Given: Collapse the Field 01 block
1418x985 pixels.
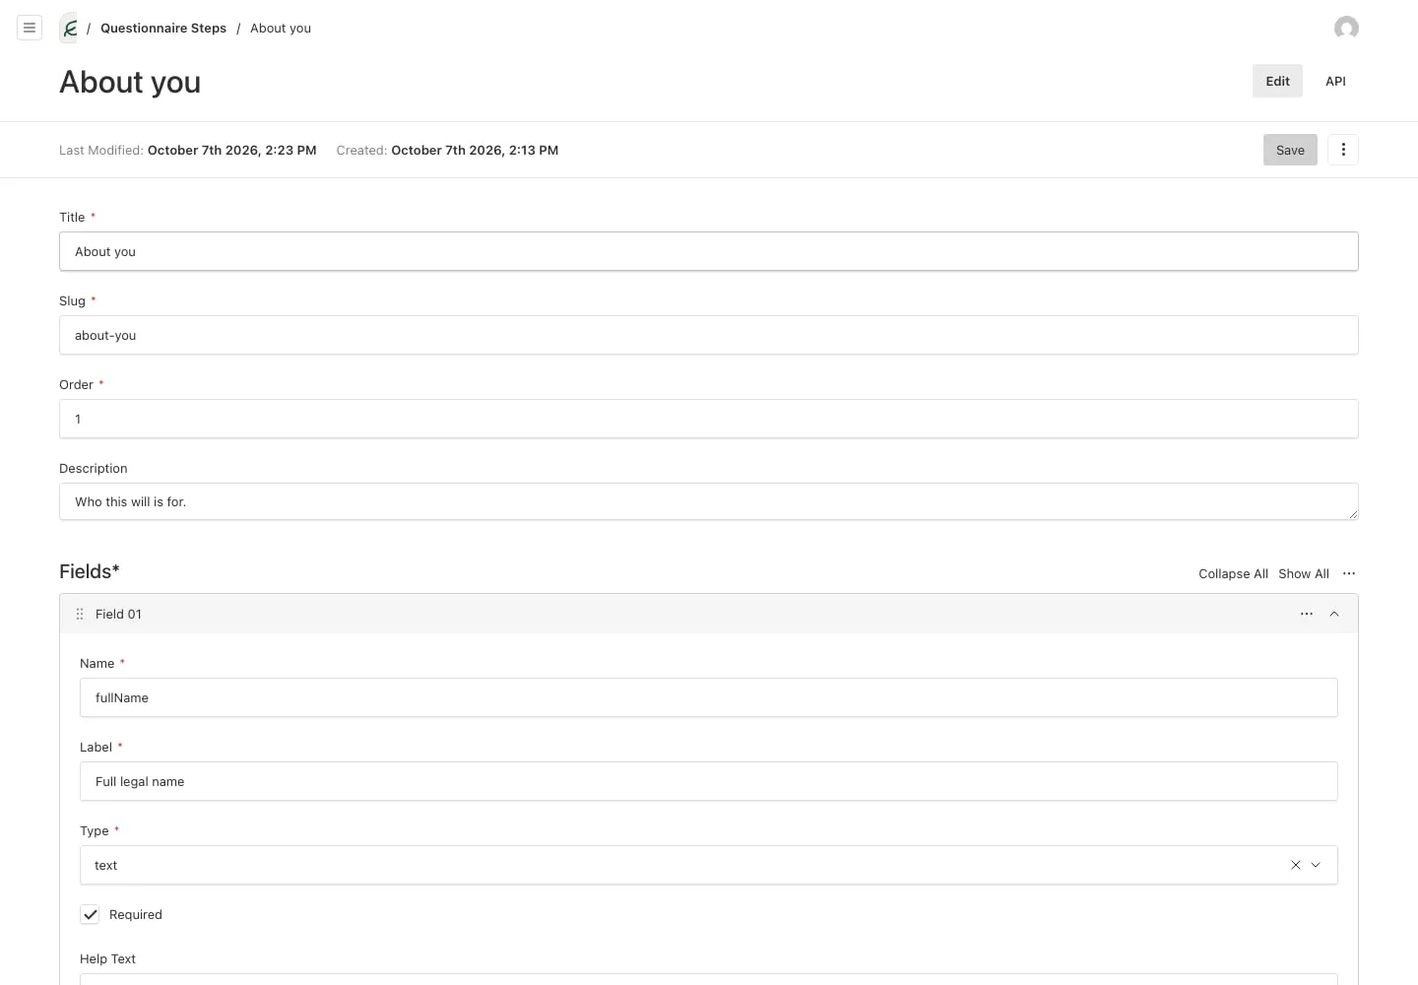Looking at the screenshot, I should click(1334, 614).
